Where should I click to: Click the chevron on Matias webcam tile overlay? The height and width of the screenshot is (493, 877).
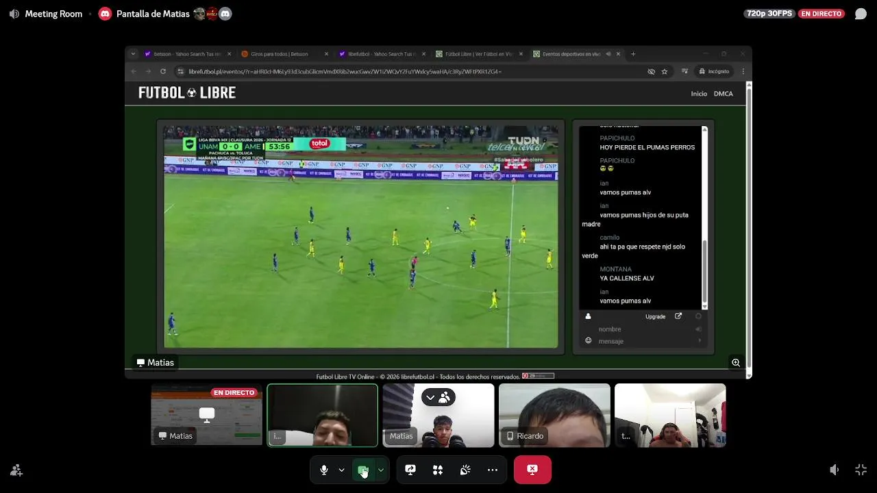point(430,397)
